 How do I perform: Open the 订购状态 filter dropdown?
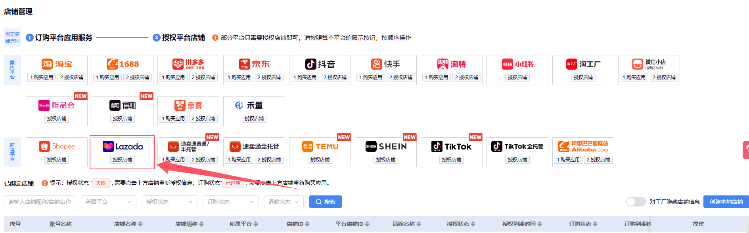[230, 202]
